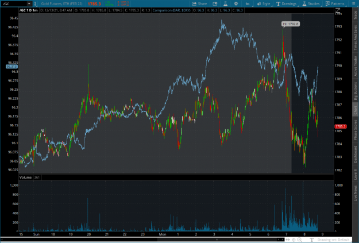Click the O: 1785.8 open value
Viewport: 359px width, 243px height.
82,10
